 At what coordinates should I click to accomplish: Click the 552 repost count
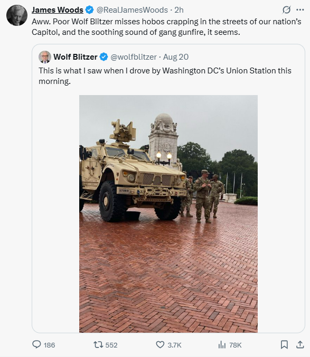pos(111,345)
